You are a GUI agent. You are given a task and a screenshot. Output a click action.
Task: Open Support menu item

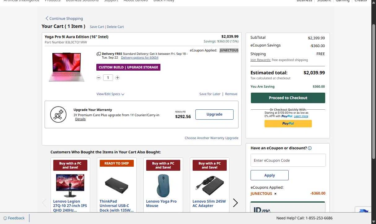point(111,1)
